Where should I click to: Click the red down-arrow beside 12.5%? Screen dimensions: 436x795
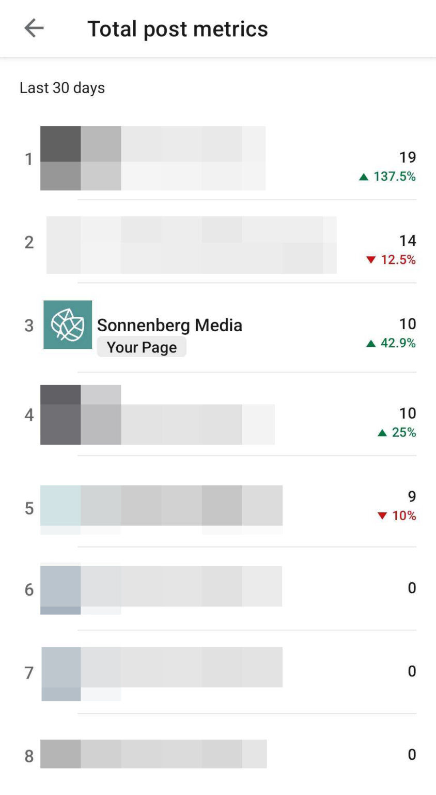pyautogui.click(x=371, y=260)
